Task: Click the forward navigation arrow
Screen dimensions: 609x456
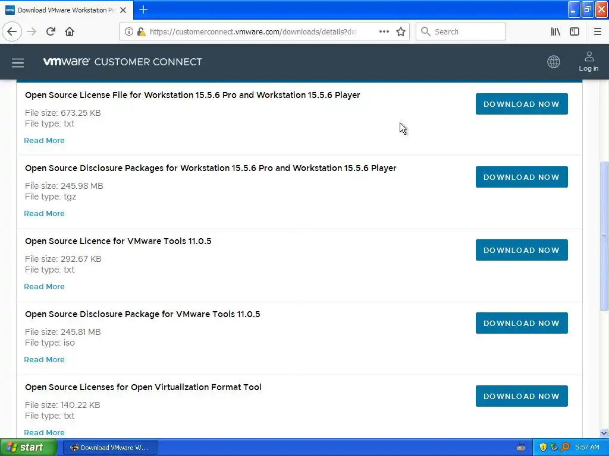Action: [32, 31]
